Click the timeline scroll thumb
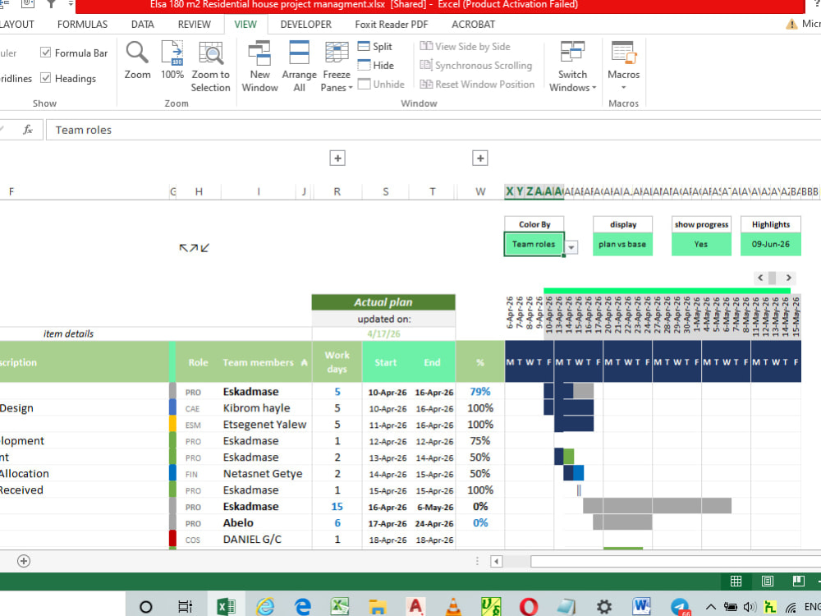This screenshot has height=616, width=821. [x=772, y=278]
